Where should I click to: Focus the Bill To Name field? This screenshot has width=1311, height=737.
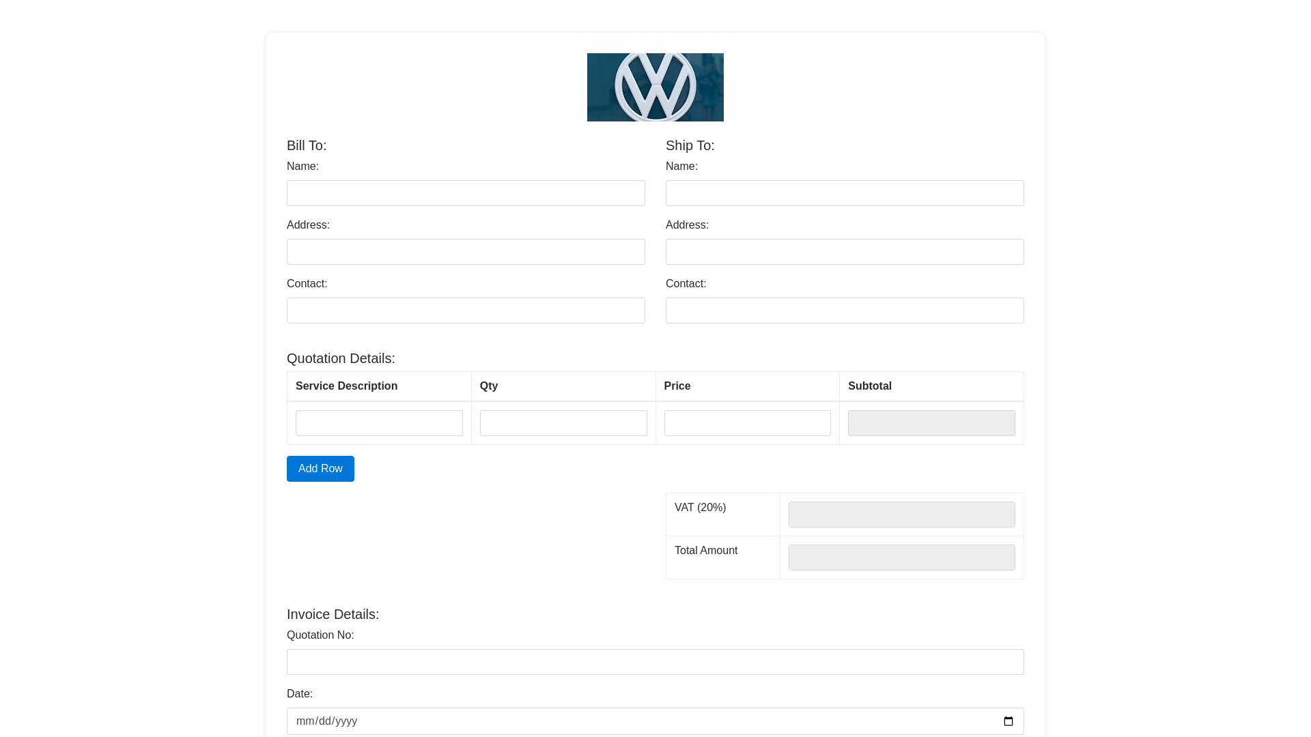pyautogui.click(x=466, y=193)
